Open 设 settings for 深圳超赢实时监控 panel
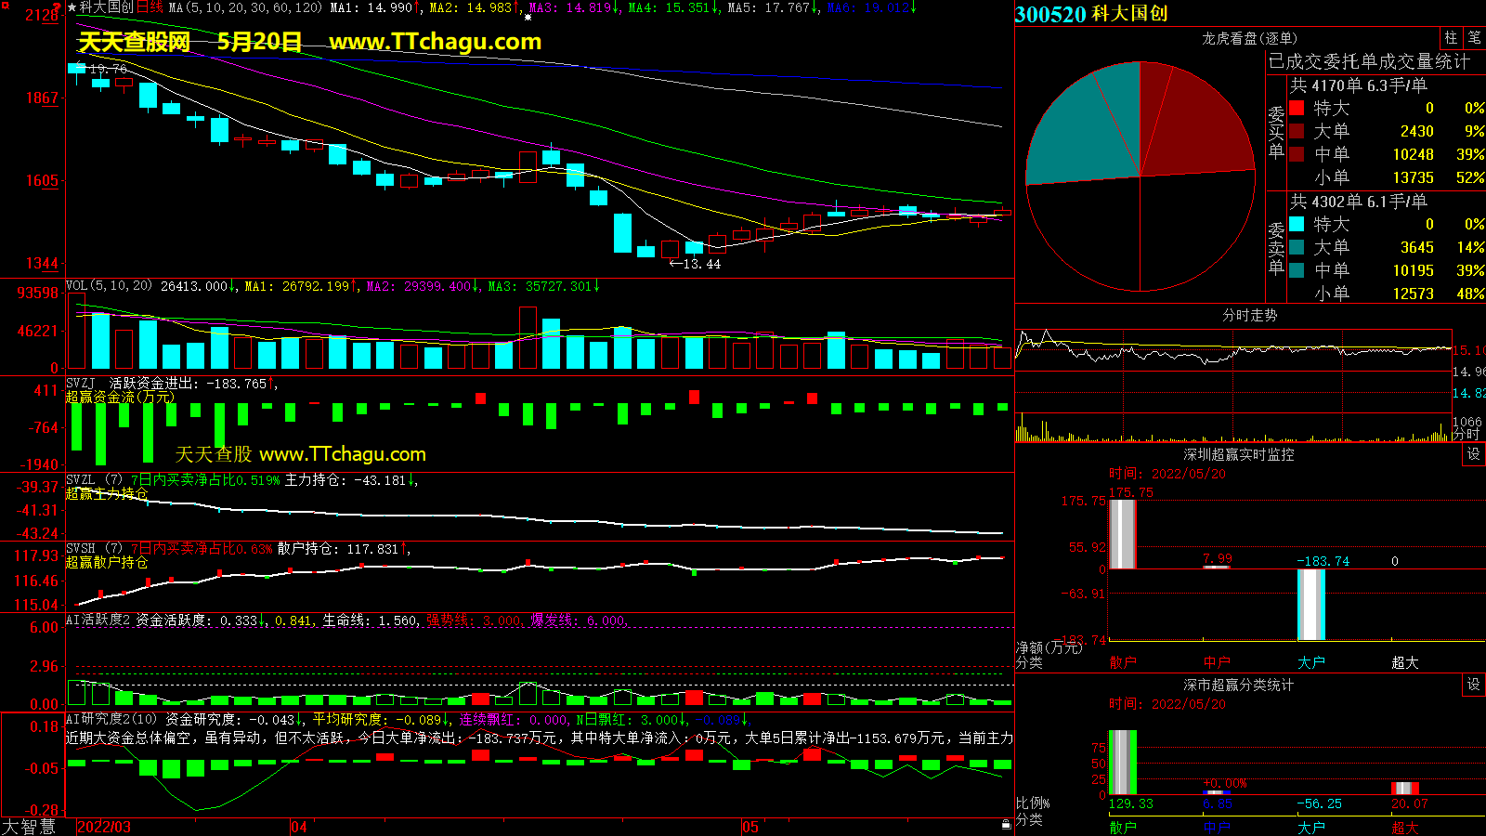The width and height of the screenshot is (1486, 836). (1474, 453)
